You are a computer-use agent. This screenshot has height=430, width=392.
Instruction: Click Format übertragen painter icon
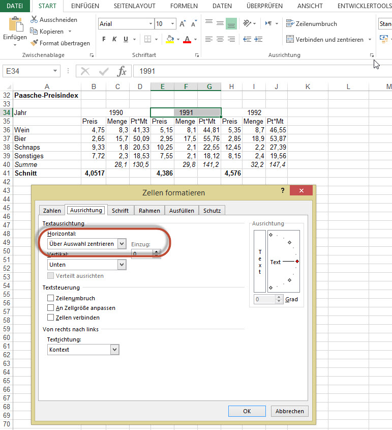coord(35,43)
